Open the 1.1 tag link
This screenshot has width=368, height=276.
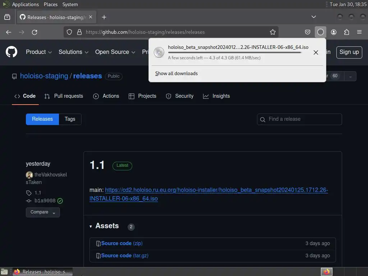tap(38, 193)
